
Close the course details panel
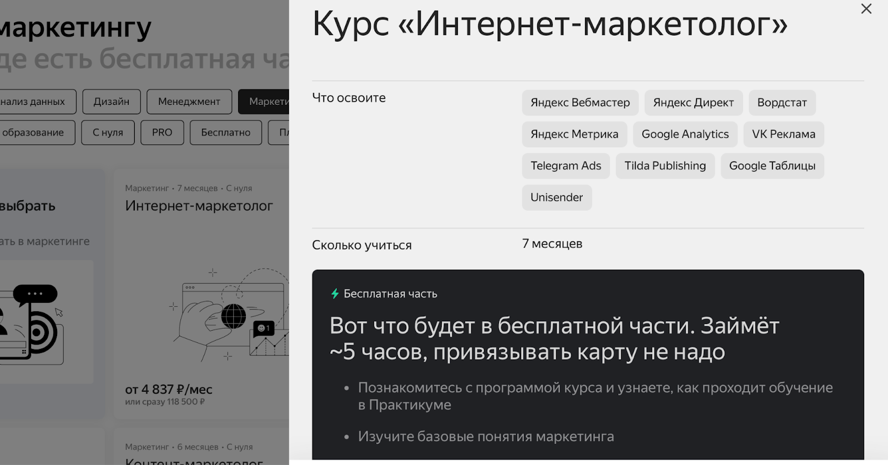point(866,9)
